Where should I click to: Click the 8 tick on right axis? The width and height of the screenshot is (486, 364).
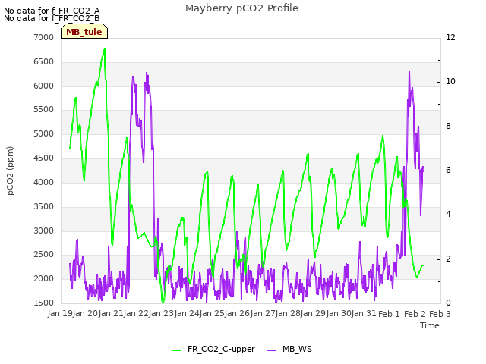point(448,126)
